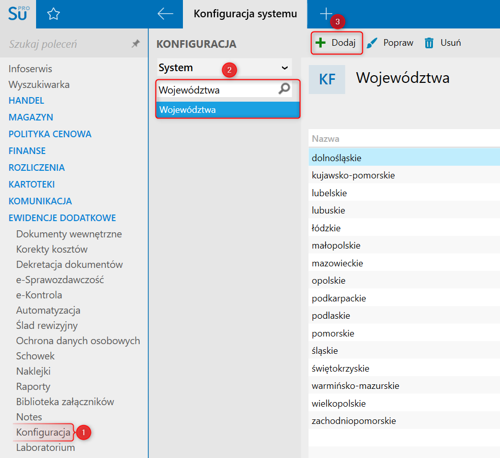Image resolution: width=500 pixels, height=458 pixels.
Task: Open e-Kontrola
Action: [x=39, y=295]
